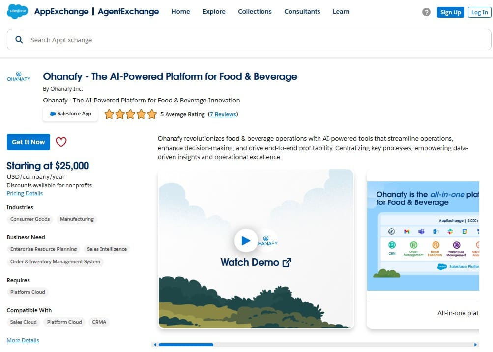Click the Salesforce App badge
This screenshot has height=352, width=493.
70,114
